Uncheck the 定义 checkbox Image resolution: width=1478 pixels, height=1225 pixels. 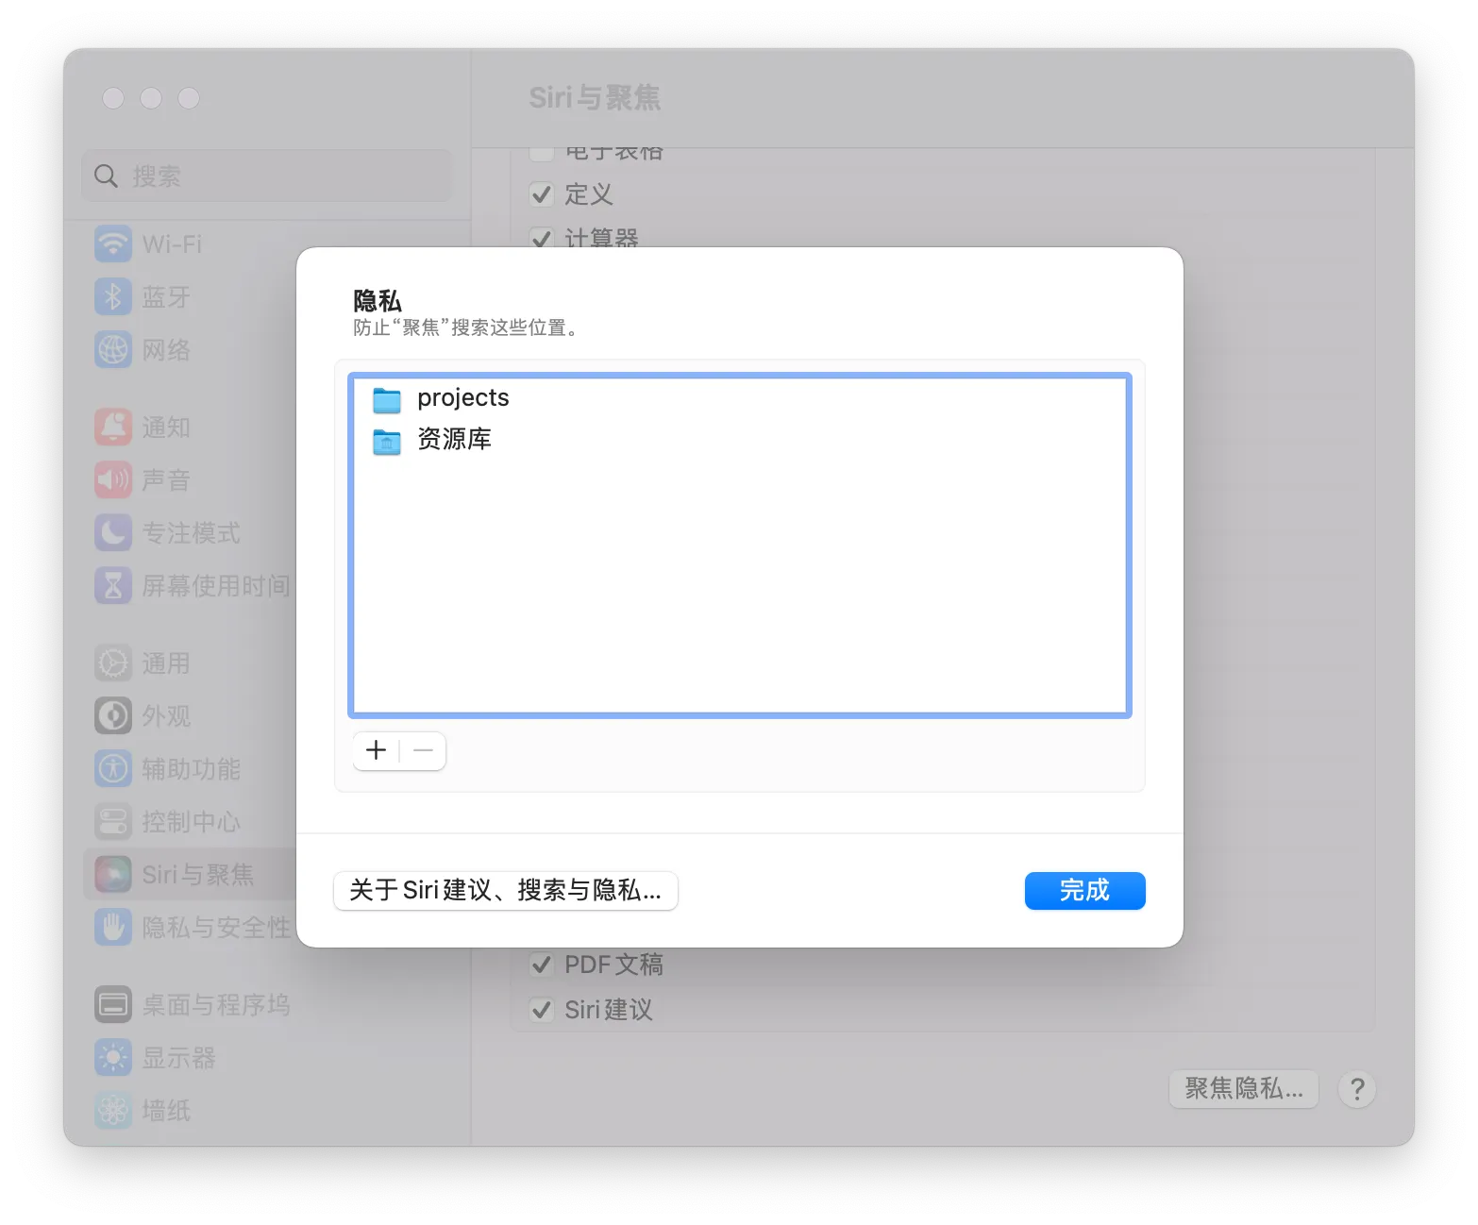[x=542, y=194]
